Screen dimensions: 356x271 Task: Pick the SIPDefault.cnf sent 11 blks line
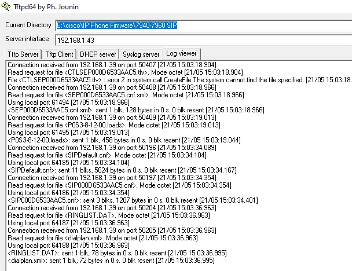[116, 170]
